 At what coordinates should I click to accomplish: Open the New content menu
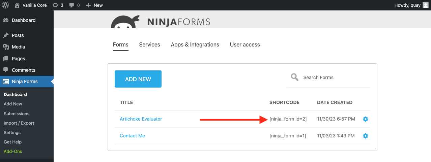coord(94,5)
